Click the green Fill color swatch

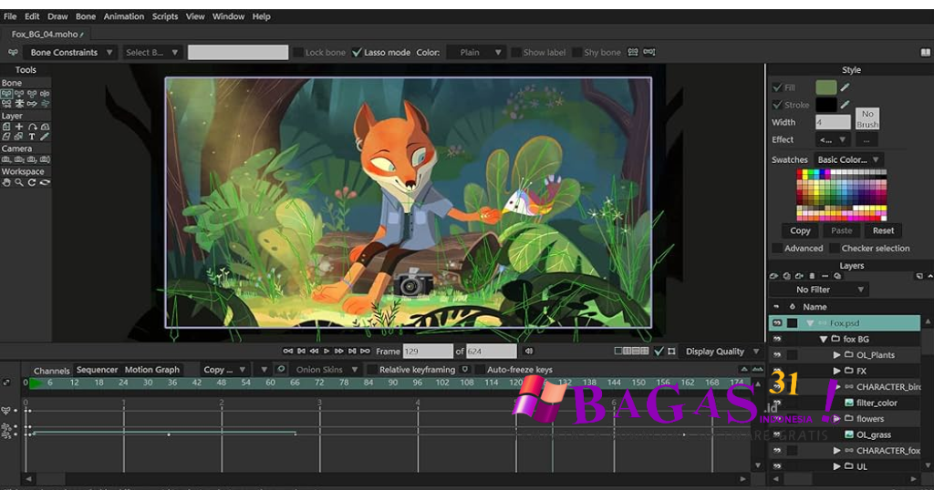826,87
